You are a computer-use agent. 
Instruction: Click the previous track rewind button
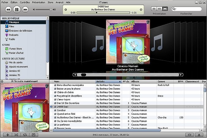[8, 10]
